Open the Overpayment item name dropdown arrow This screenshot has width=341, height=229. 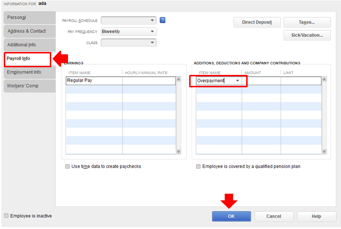[238, 81]
